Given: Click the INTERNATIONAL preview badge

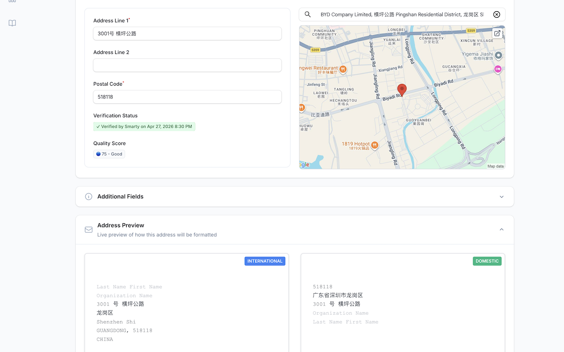Looking at the screenshot, I should click(x=265, y=261).
